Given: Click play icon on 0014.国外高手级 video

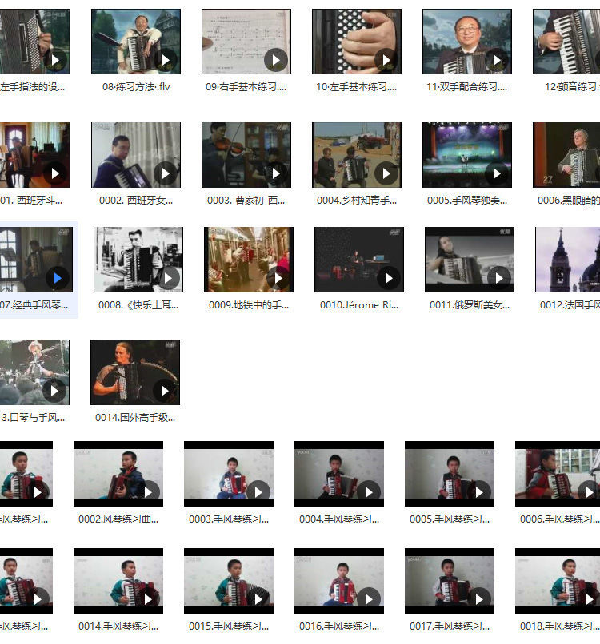Looking at the screenshot, I should point(165,391).
